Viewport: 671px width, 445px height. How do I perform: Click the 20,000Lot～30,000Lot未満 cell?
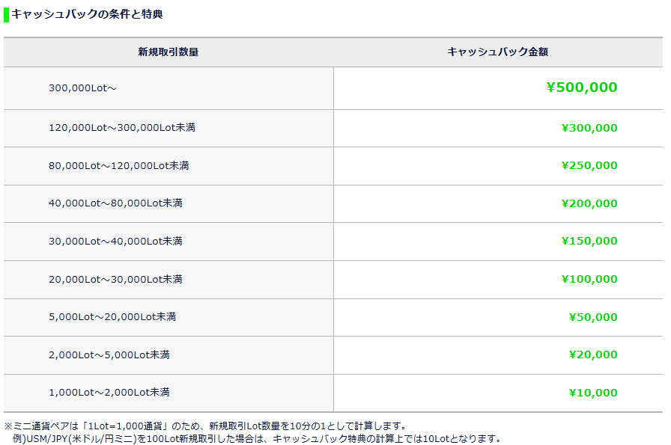click(x=115, y=280)
